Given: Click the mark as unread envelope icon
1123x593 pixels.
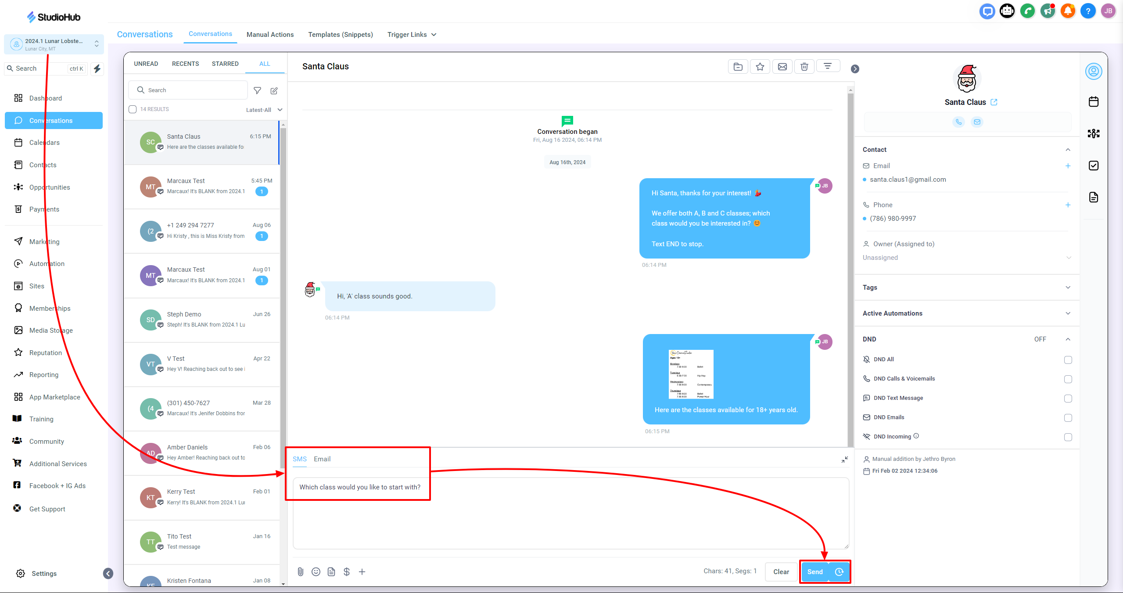Looking at the screenshot, I should point(782,67).
